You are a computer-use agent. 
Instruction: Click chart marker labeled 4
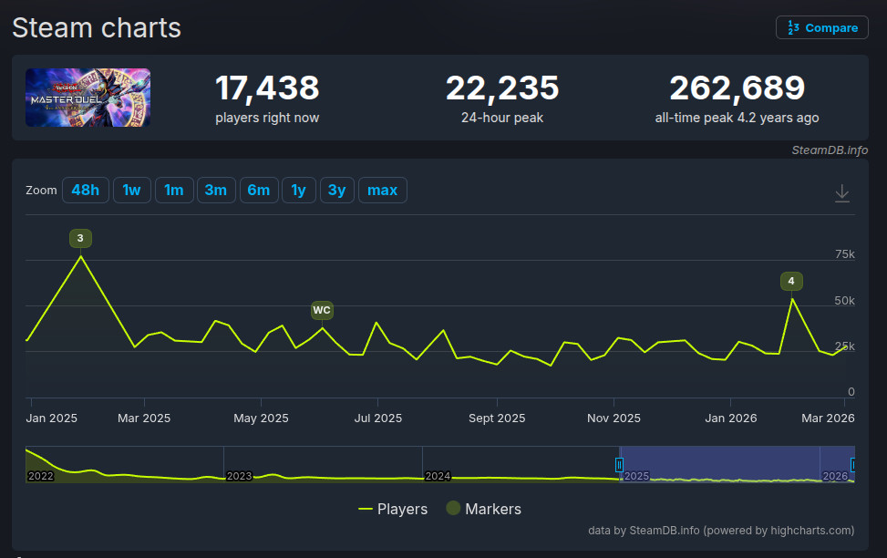tap(791, 281)
